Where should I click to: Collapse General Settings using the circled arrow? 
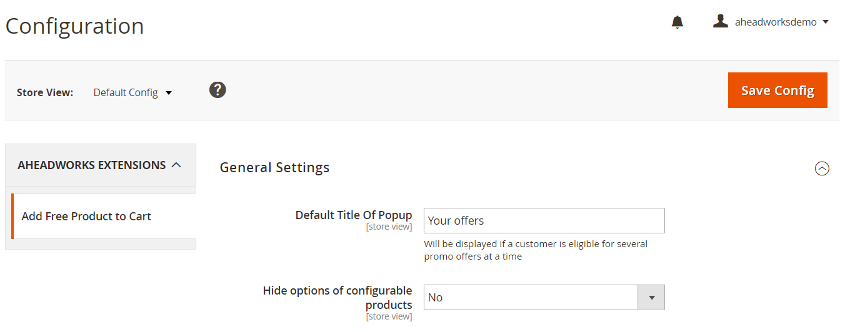click(x=822, y=168)
